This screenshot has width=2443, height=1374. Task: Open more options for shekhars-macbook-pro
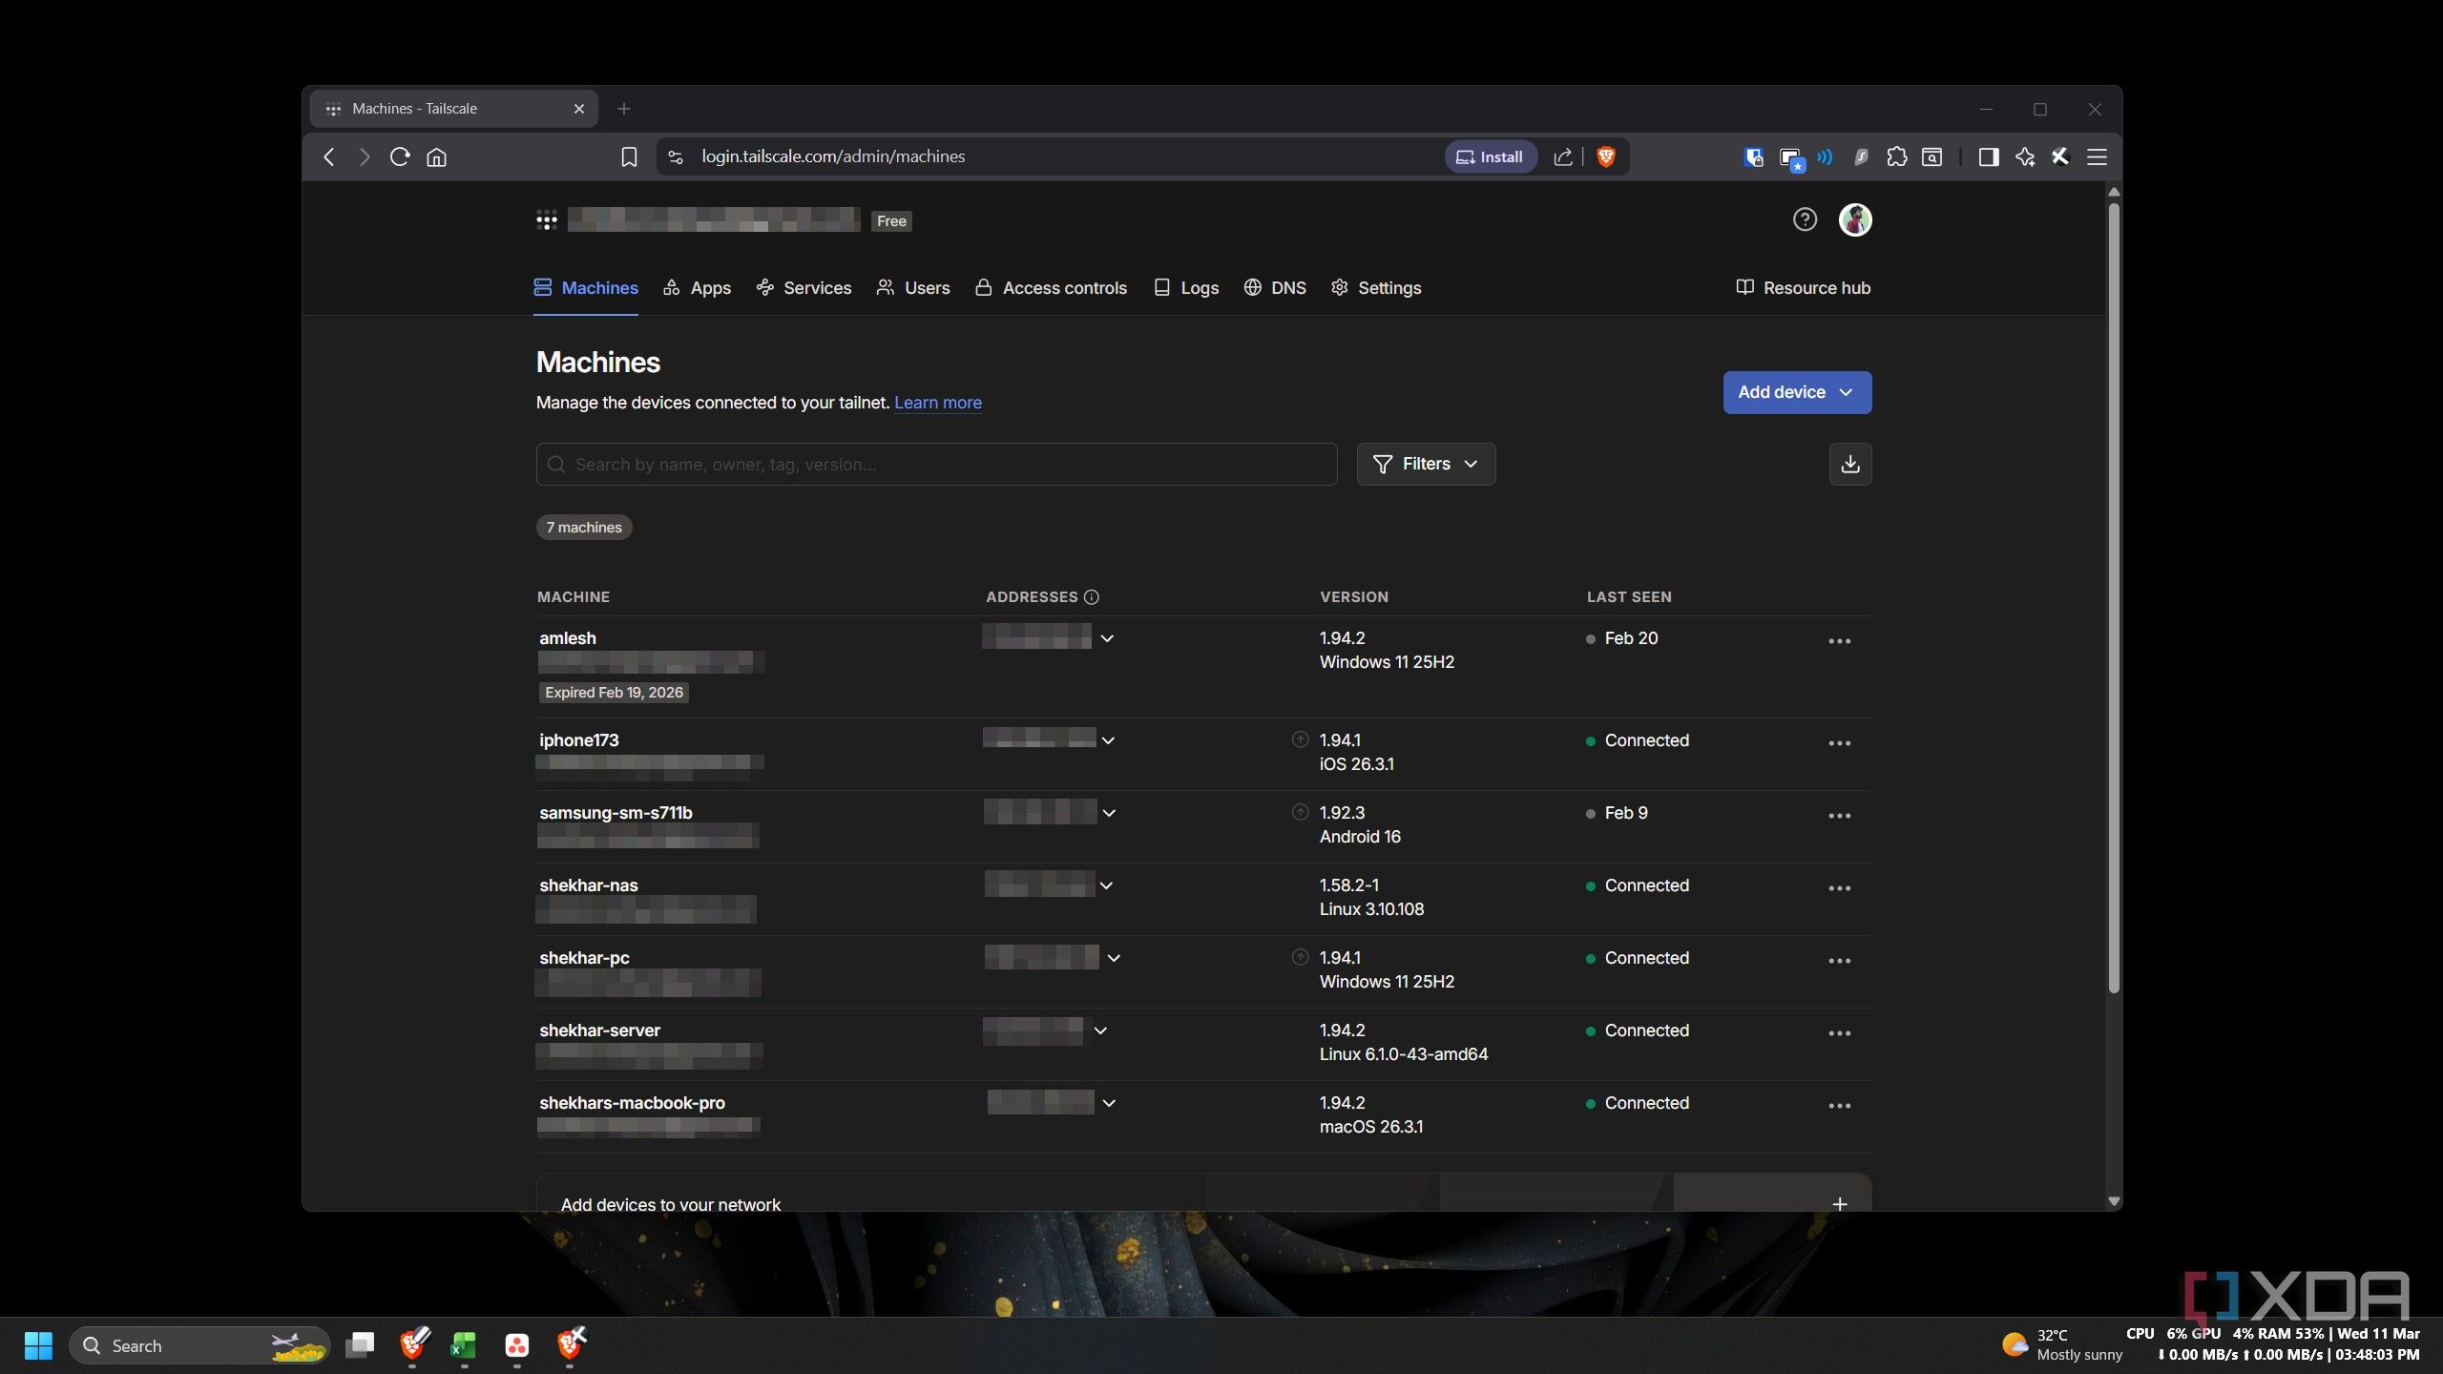(x=1839, y=1106)
